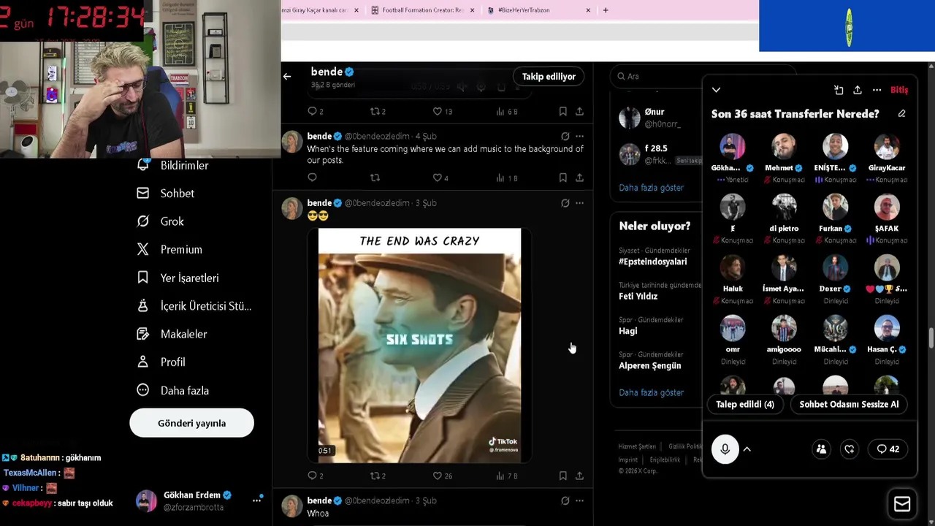Open the Feti Yıldız trending topic
The height and width of the screenshot is (526, 935).
coord(638,296)
